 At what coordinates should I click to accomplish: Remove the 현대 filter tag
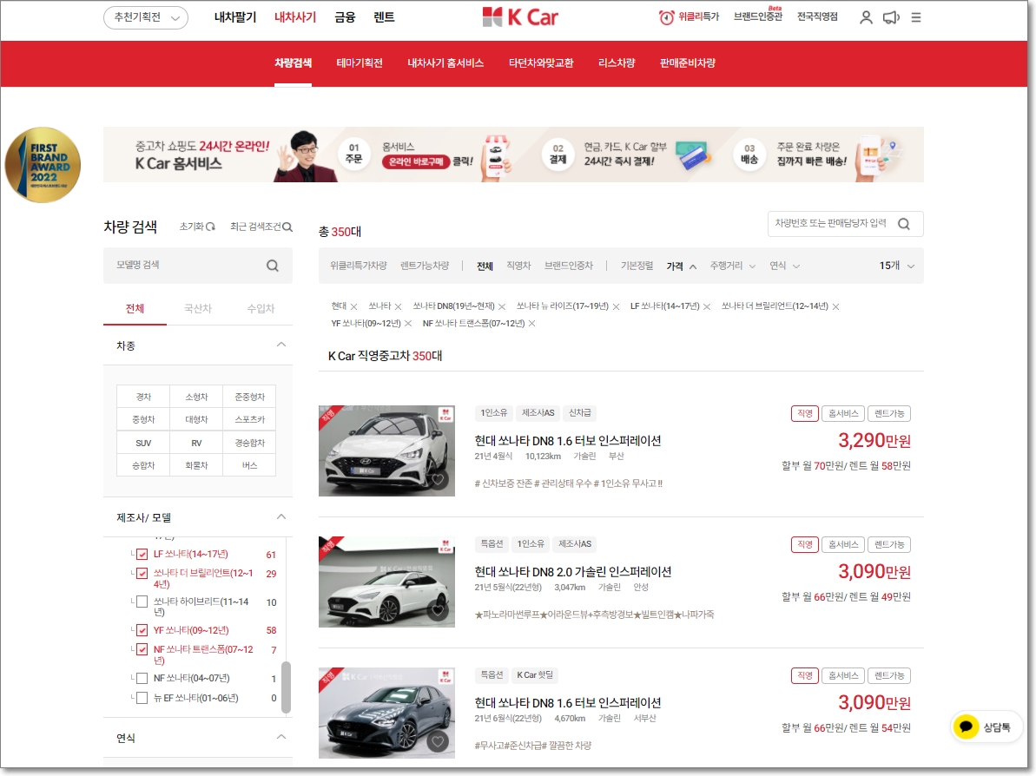point(353,306)
